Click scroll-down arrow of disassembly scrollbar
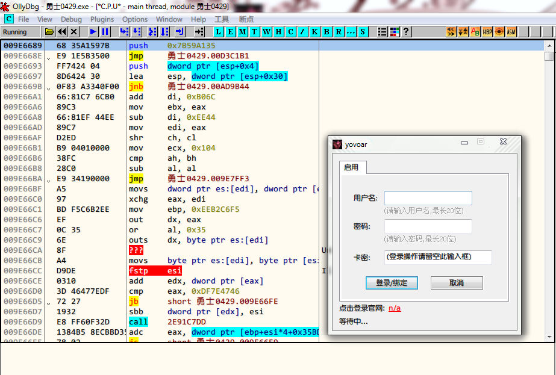Image resolution: width=556 pixels, height=375 pixels. coord(549,336)
